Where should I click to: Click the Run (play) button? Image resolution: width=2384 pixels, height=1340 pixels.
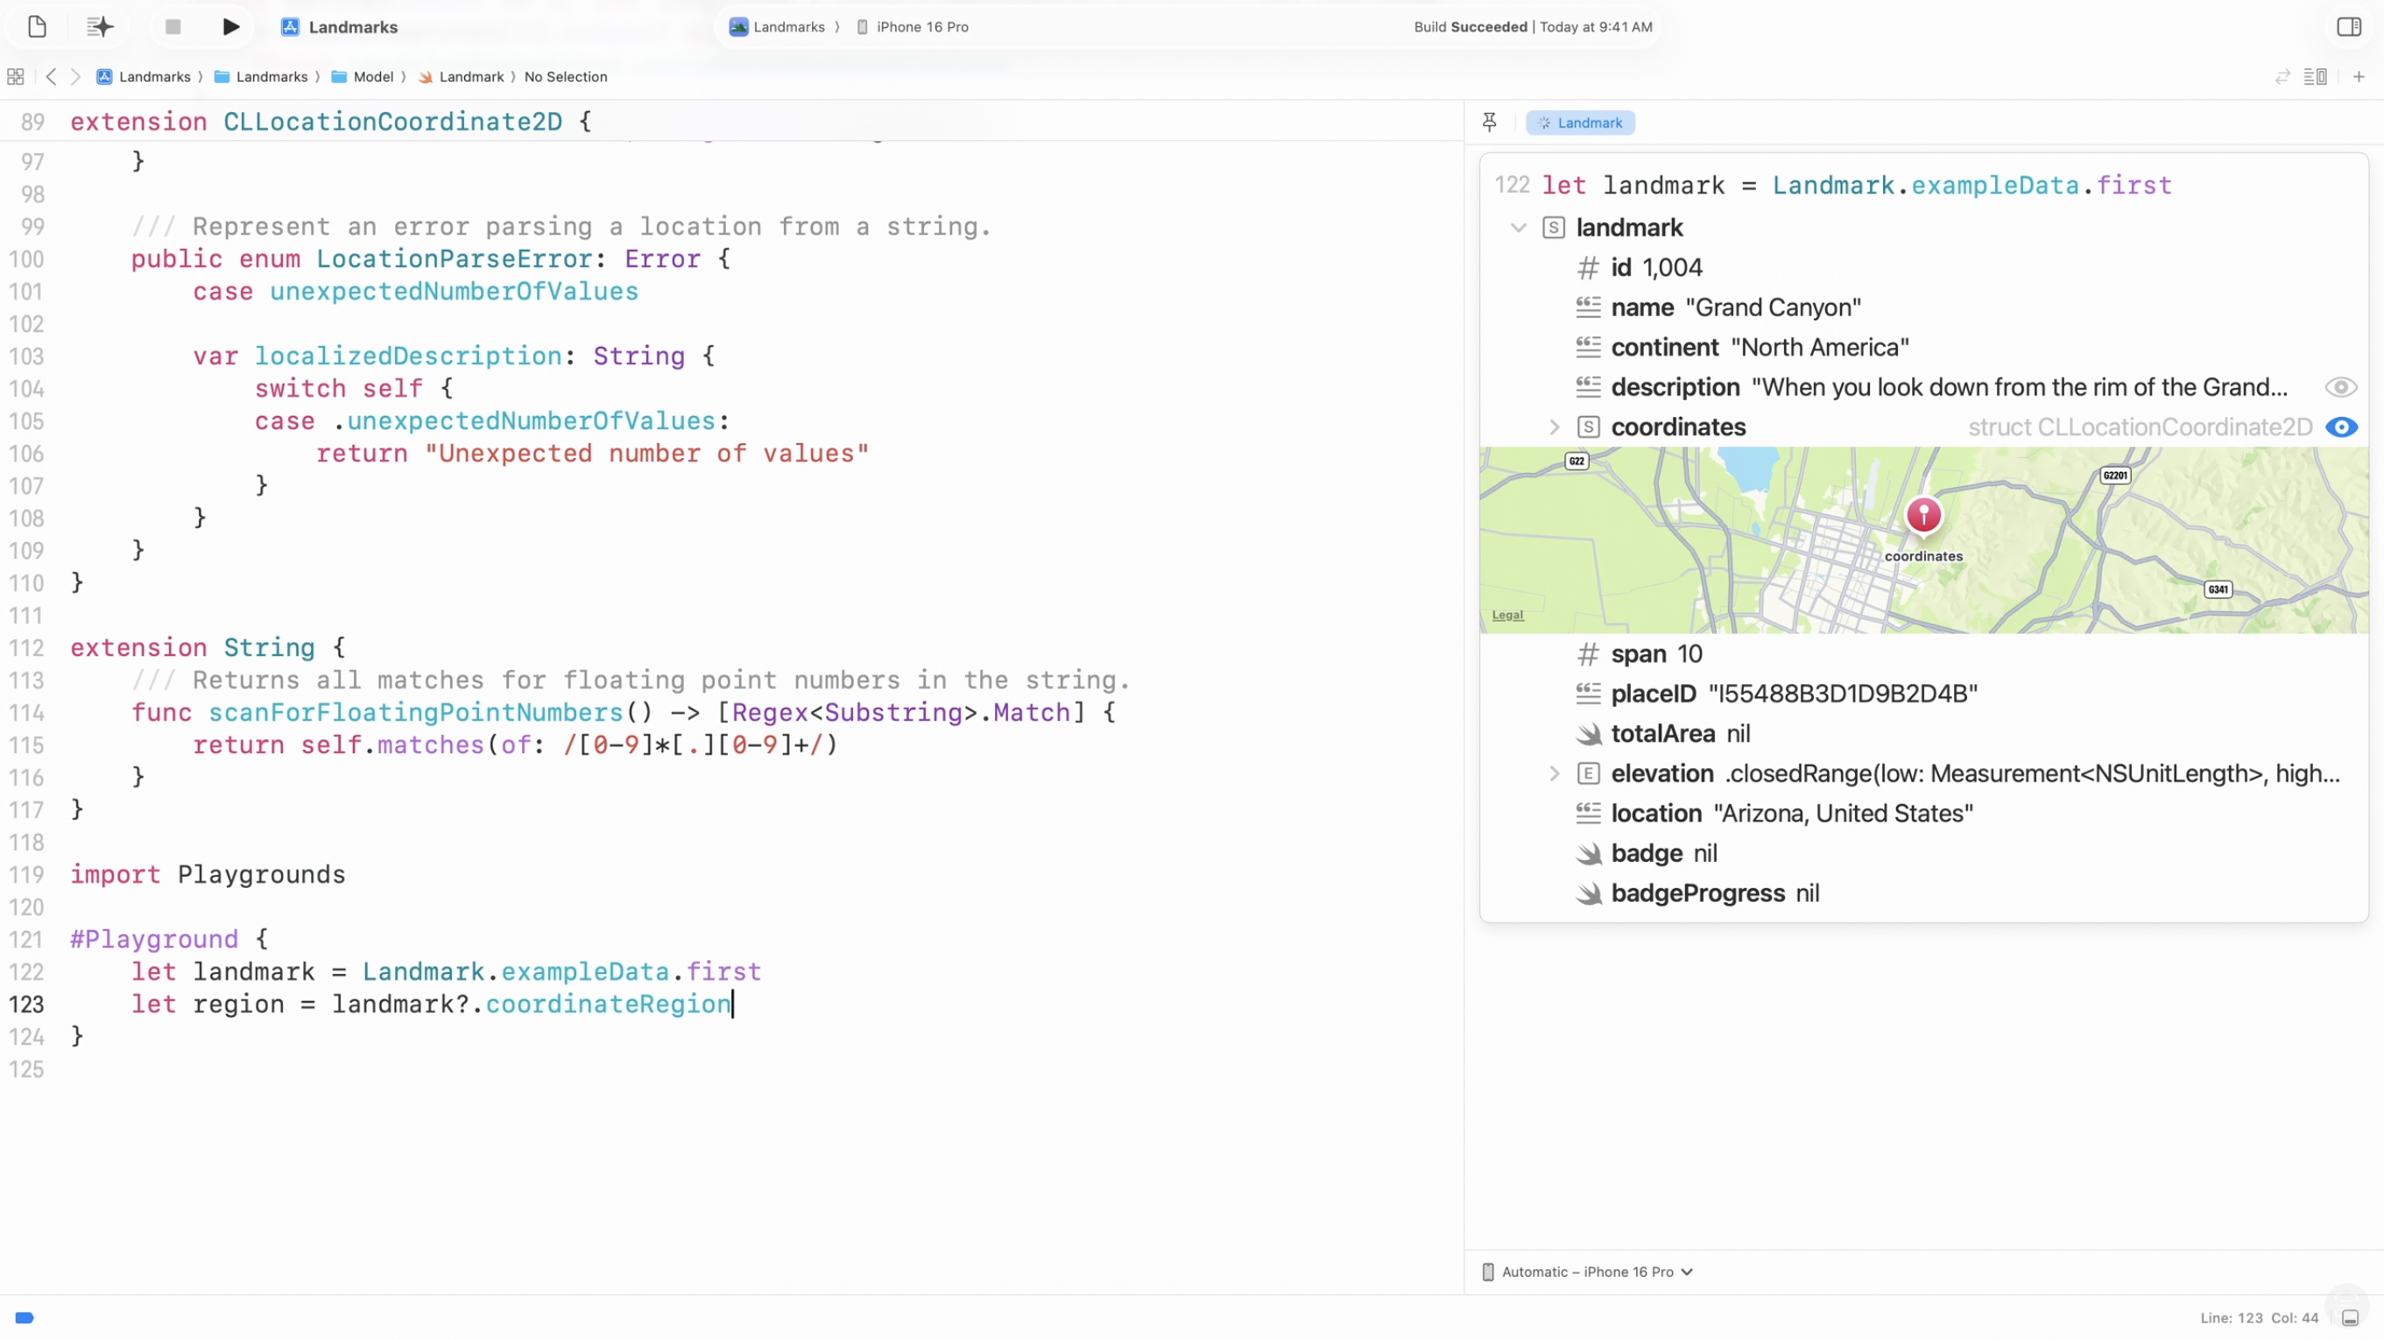point(230,27)
